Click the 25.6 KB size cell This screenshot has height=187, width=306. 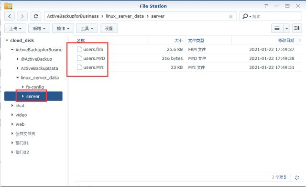coord(175,49)
